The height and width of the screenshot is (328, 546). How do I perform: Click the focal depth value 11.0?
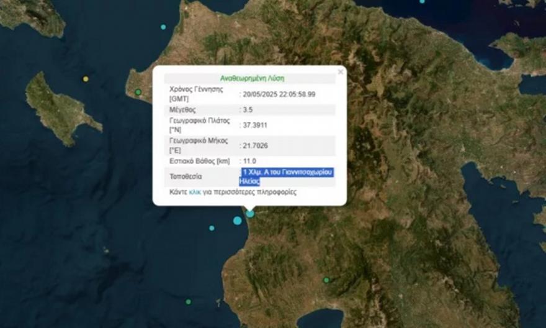(x=249, y=161)
